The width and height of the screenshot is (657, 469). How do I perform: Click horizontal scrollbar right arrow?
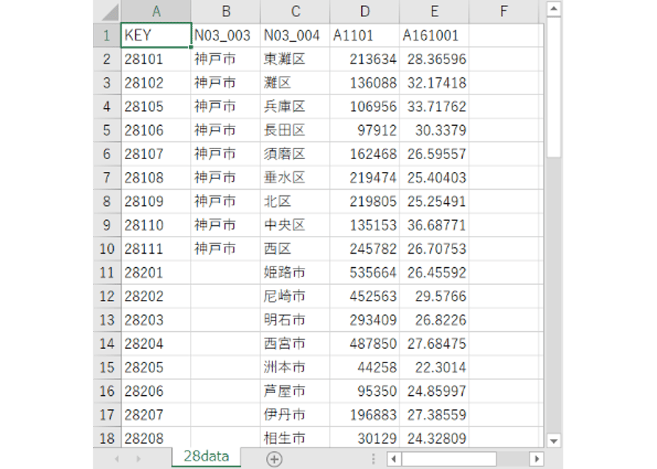537,458
